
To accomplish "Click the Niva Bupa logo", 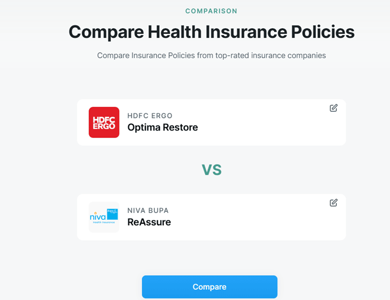I will [x=104, y=217].
